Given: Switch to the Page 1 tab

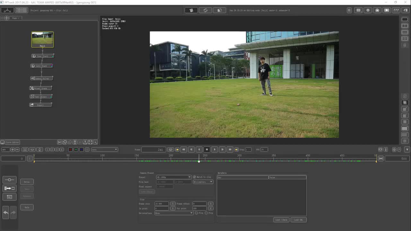Looking at the screenshot, I should [15, 18].
